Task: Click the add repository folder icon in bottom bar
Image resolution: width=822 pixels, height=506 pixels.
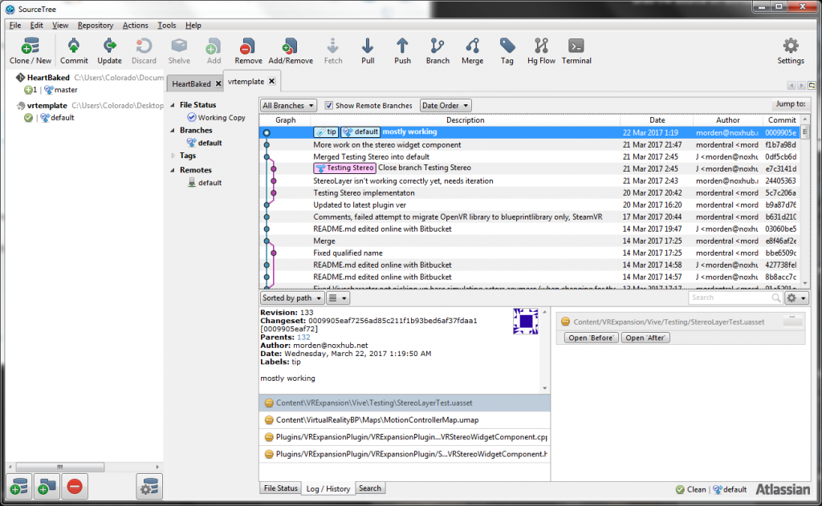Action: point(47,487)
